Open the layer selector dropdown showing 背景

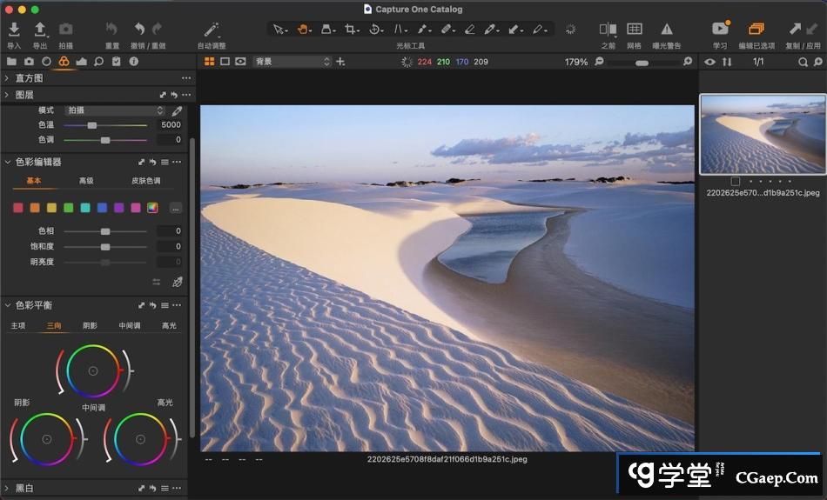292,62
